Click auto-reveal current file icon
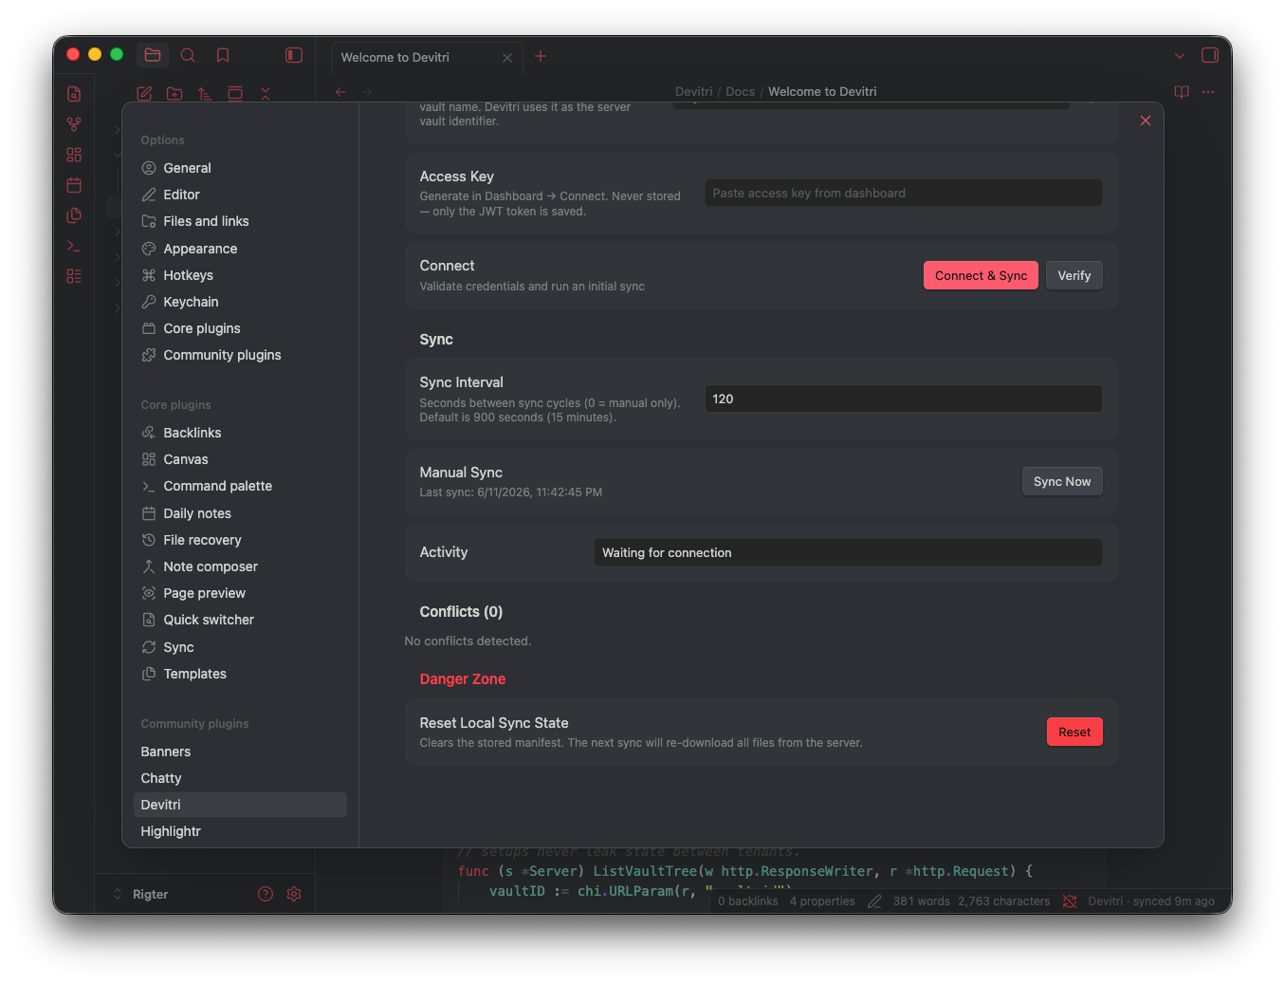 click(235, 93)
